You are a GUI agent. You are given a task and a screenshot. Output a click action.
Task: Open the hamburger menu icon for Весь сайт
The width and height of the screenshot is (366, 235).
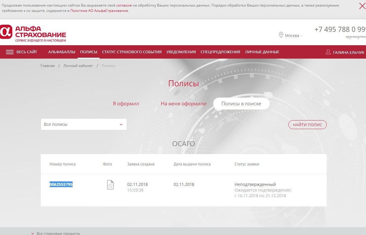(x=10, y=52)
